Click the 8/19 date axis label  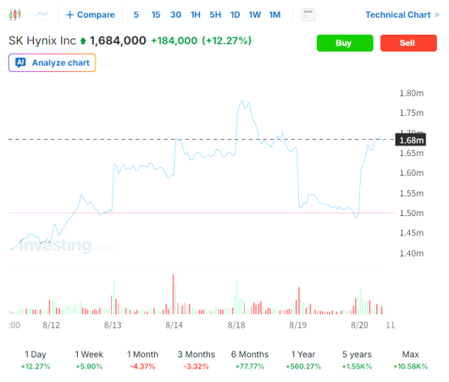[x=297, y=325]
